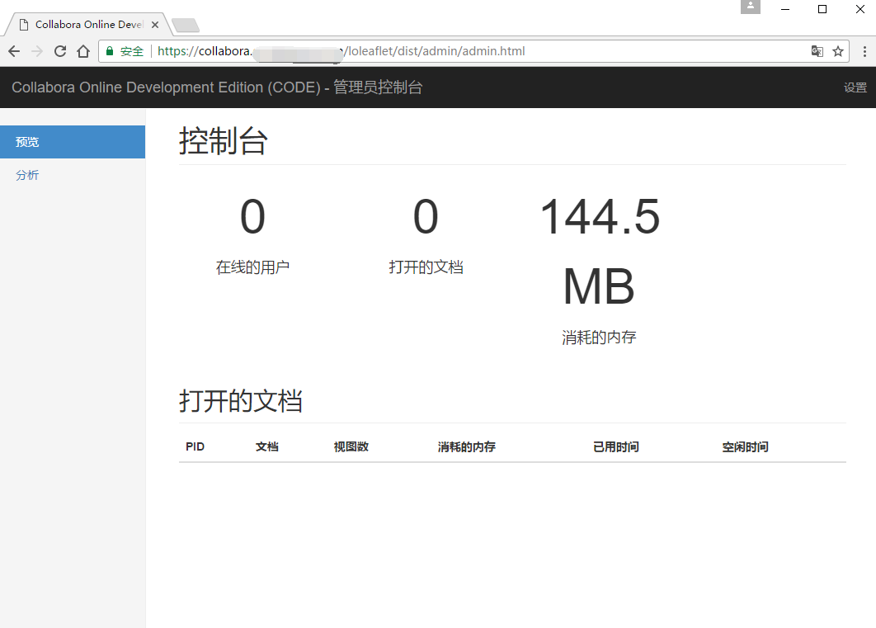Click the browser profile avatar icon
The image size is (876, 628).
750,7
